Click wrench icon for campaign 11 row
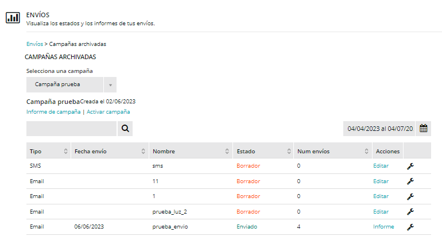 coord(410,181)
